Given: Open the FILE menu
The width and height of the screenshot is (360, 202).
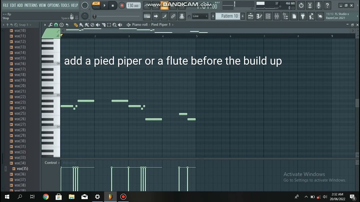Looking at the screenshot, I should 6,5.
